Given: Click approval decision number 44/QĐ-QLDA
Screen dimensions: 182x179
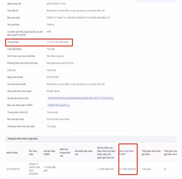Looking at the screenshot, I should click(x=54, y=91).
